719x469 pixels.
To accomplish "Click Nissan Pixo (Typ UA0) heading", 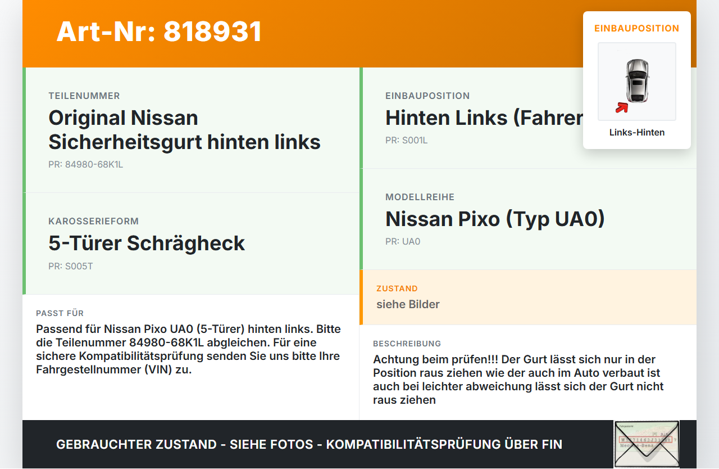I will (495, 219).
